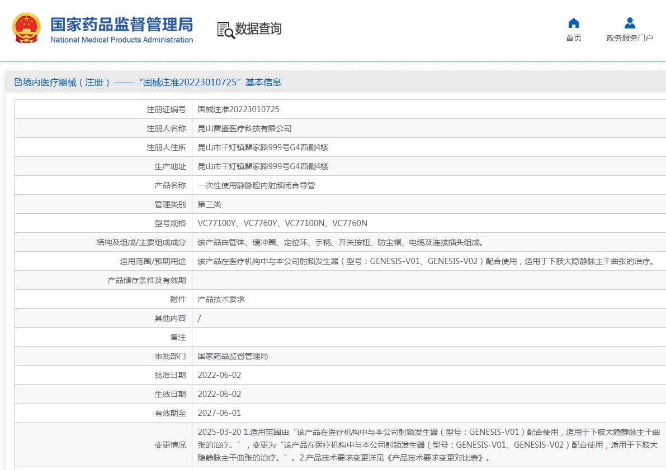Click 结构及组成/主要组成成分 label

tap(141, 242)
